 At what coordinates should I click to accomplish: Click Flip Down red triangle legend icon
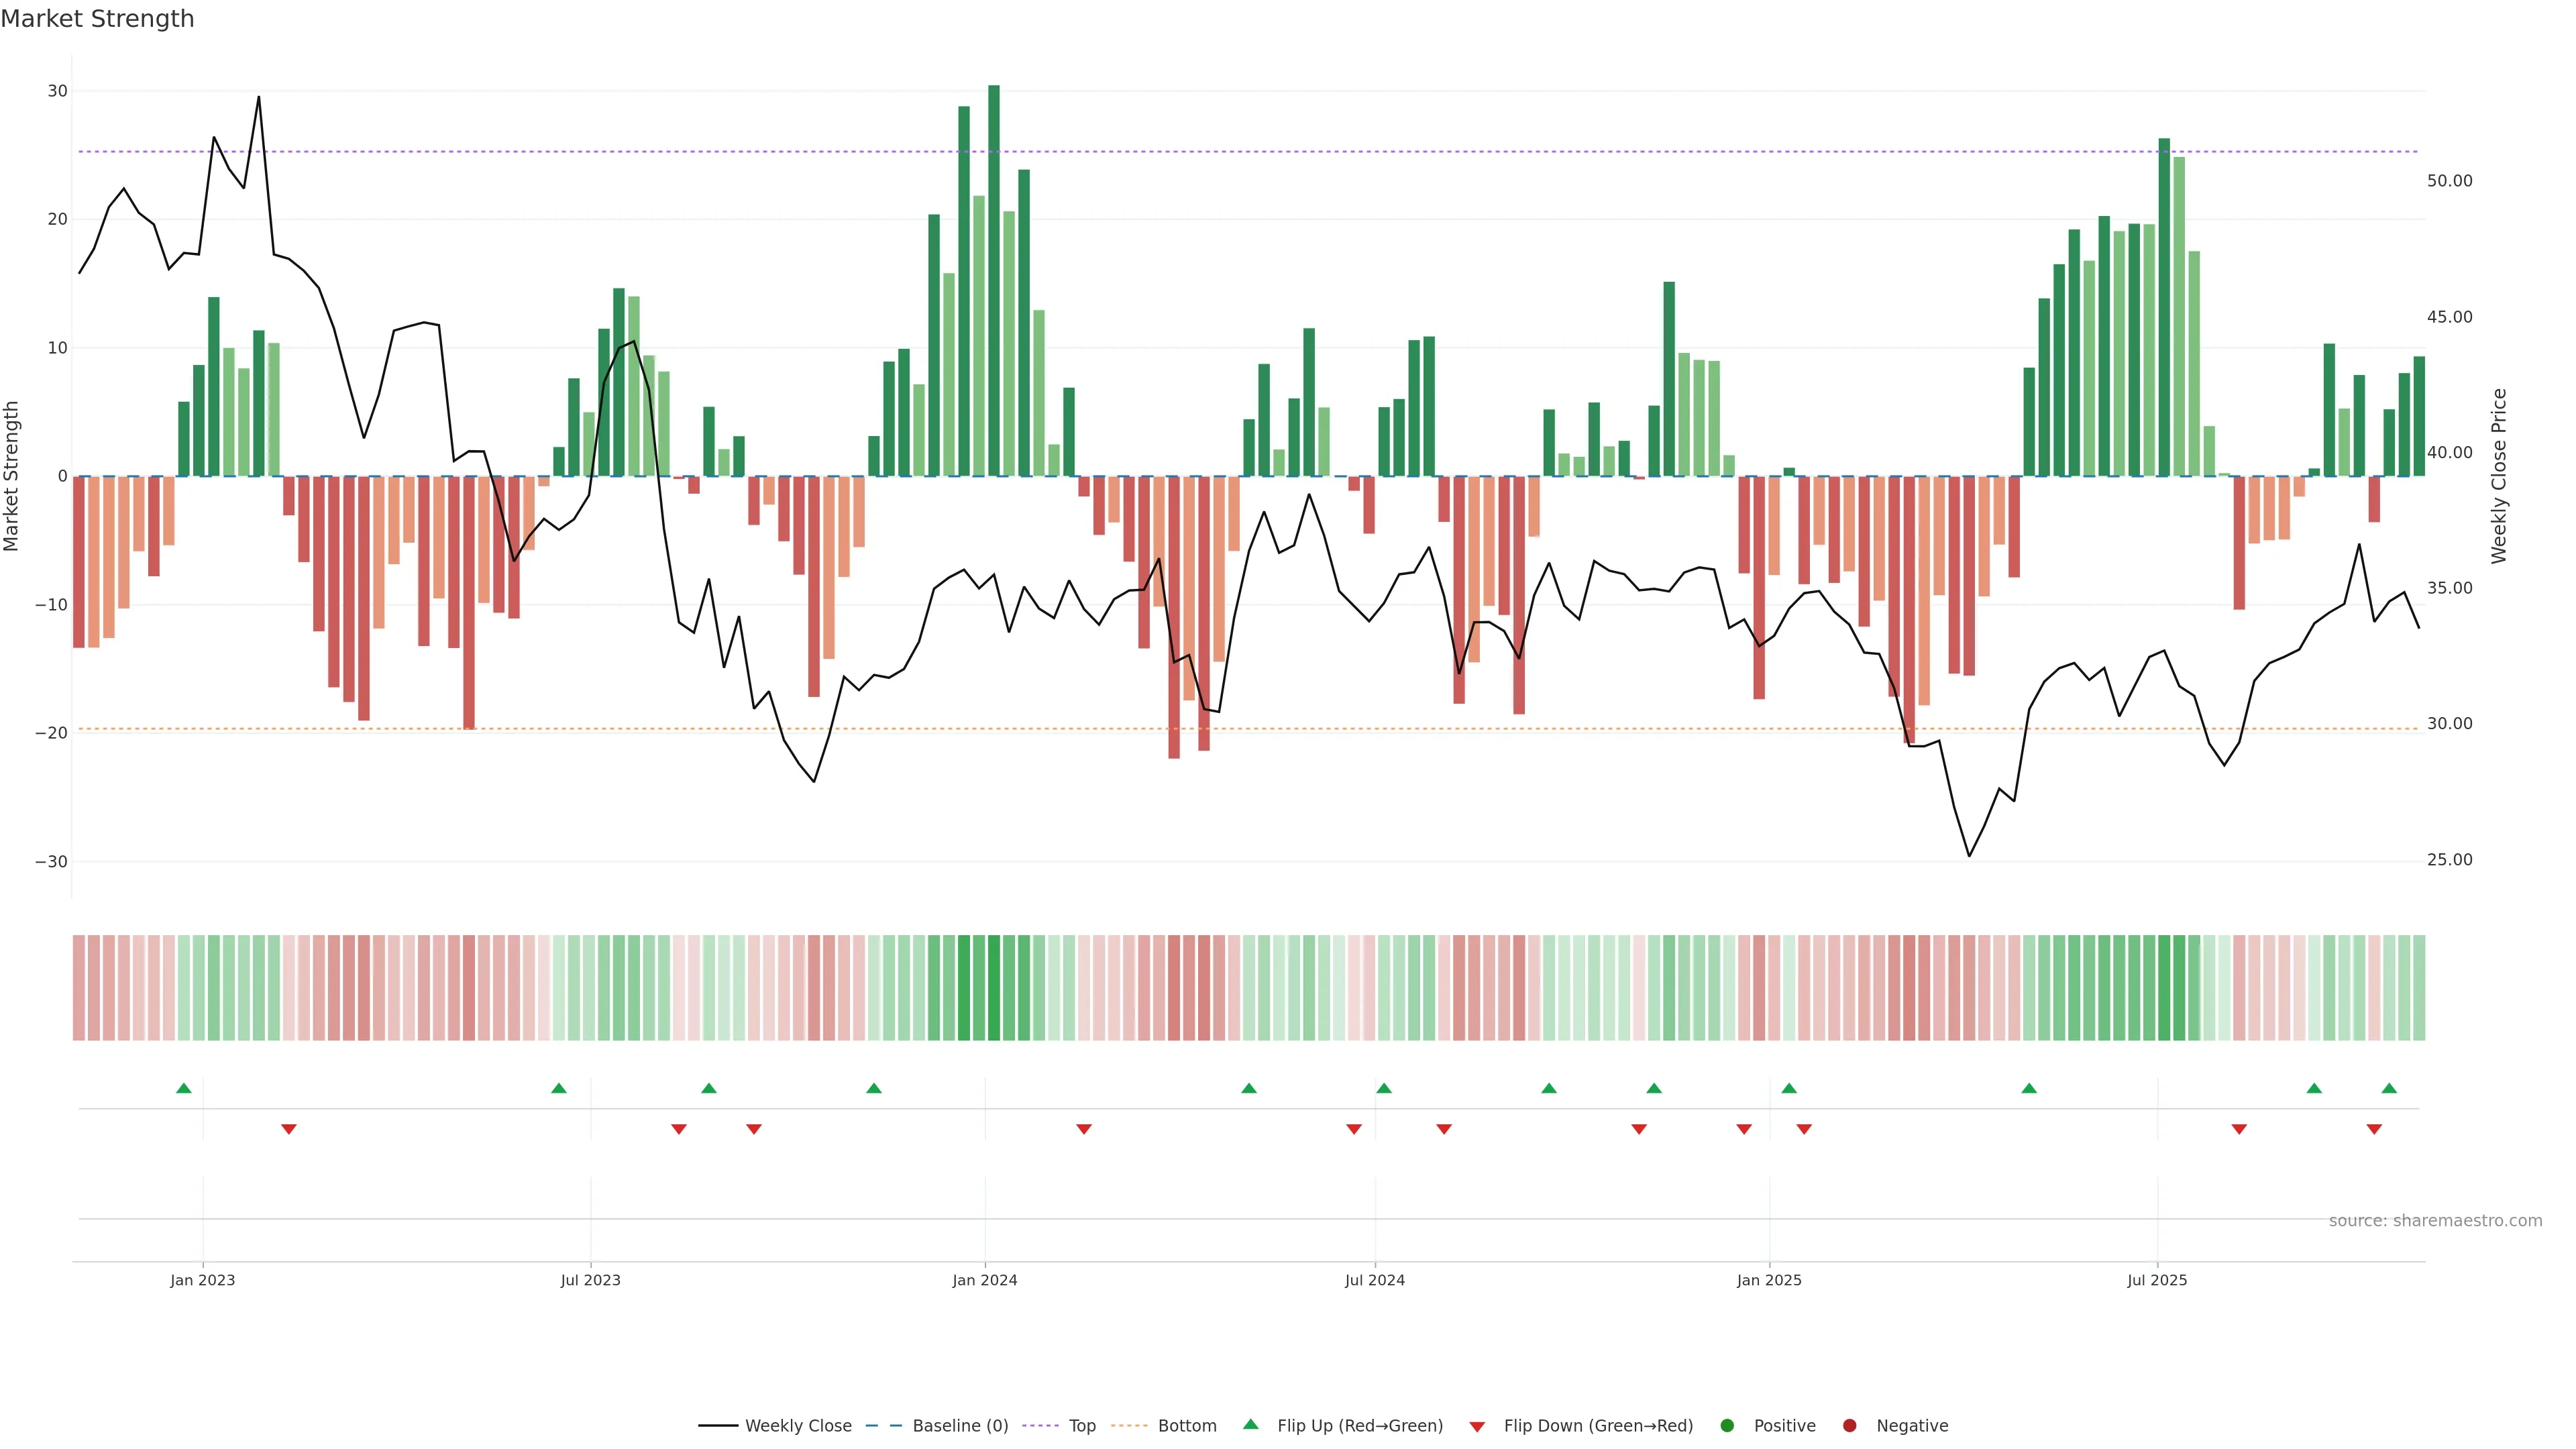1477,1427
